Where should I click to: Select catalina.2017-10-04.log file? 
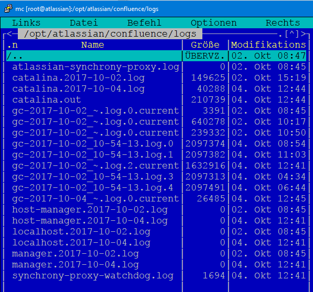pyautogui.click(x=78, y=88)
